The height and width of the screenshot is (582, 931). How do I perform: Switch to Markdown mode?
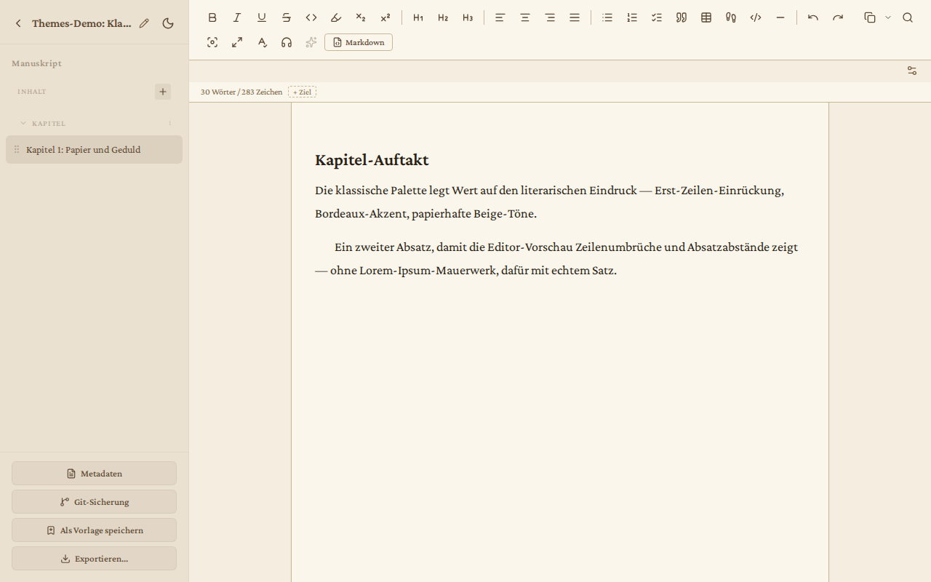359,42
